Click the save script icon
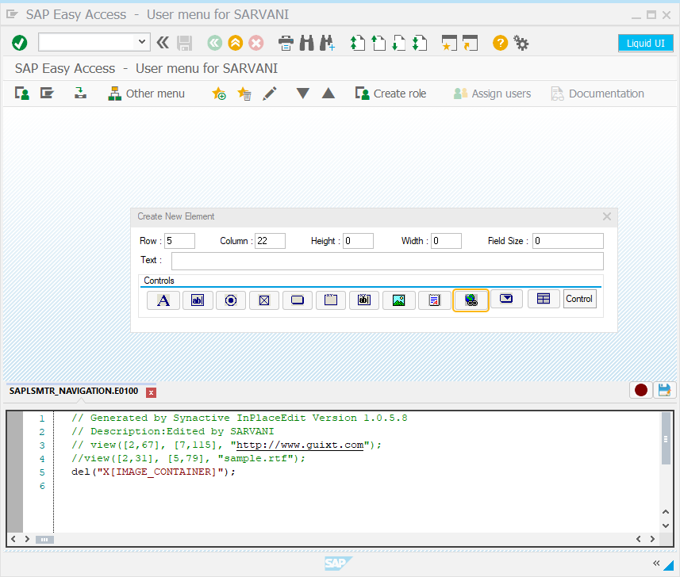Screen dimensions: 680x577 click(x=664, y=390)
